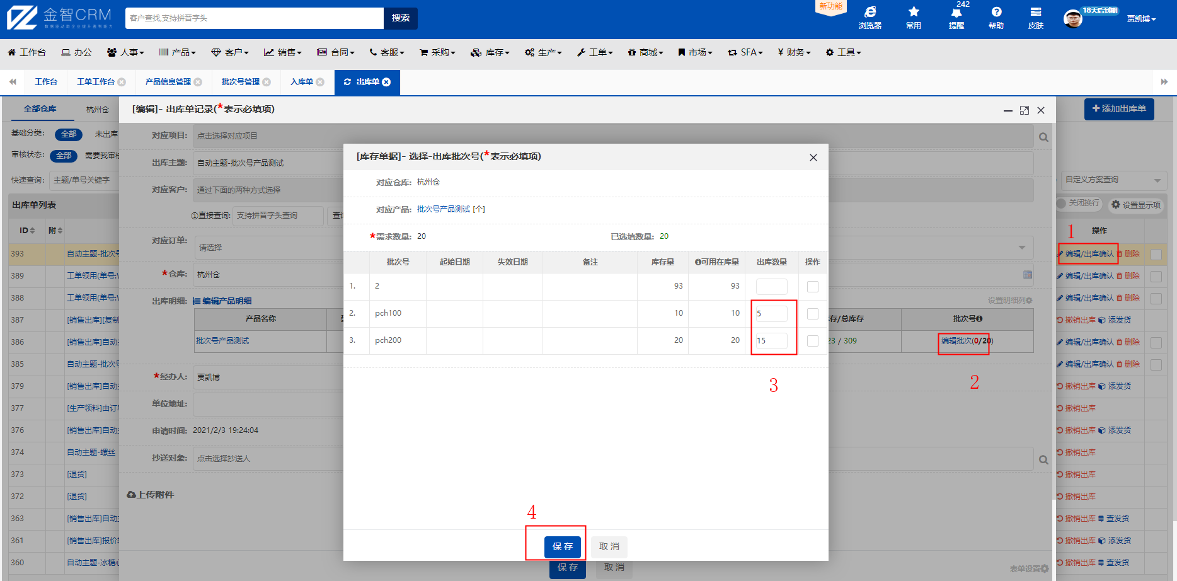Switch to the 批次号管理 tab
The height and width of the screenshot is (581, 1177).
point(241,82)
